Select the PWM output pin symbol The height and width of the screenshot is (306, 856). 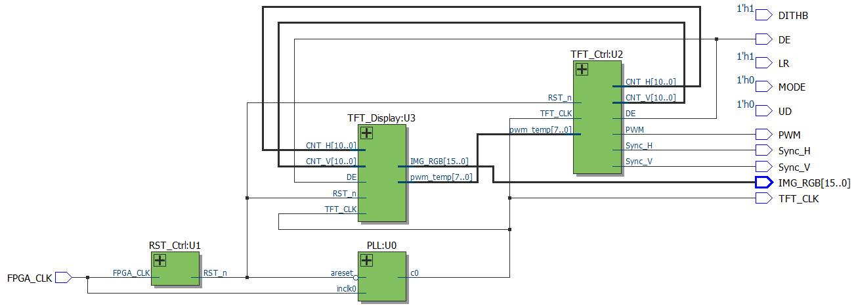tap(763, 135)
